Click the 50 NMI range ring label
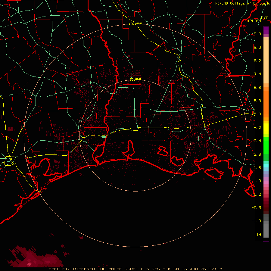The width and height of the screenshot is (271, 271). (135, 80)
